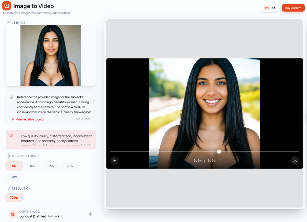
Task: Click the Longcat Distilled model chip icon
Action: (13, 214)
